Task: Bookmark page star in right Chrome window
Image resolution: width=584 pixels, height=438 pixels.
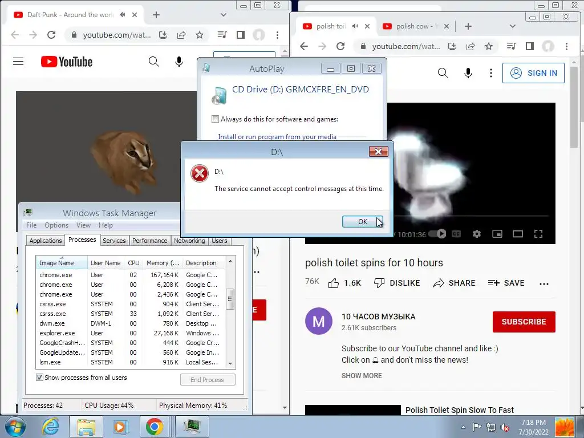Action: 489,46
